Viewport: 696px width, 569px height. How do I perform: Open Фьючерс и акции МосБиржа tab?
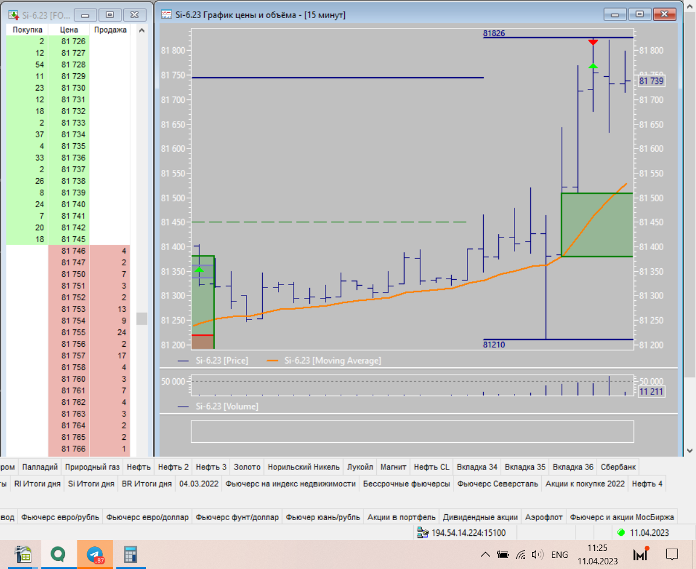click(622, 517)
